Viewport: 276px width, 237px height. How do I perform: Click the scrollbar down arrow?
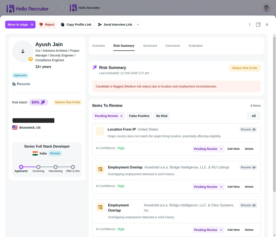274,235
